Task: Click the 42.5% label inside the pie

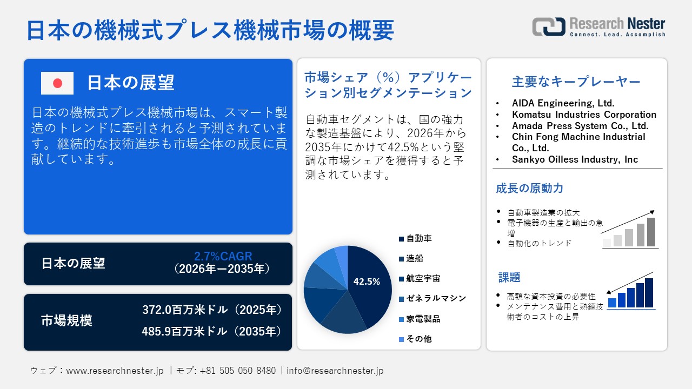Action: [x=367, y=281]
